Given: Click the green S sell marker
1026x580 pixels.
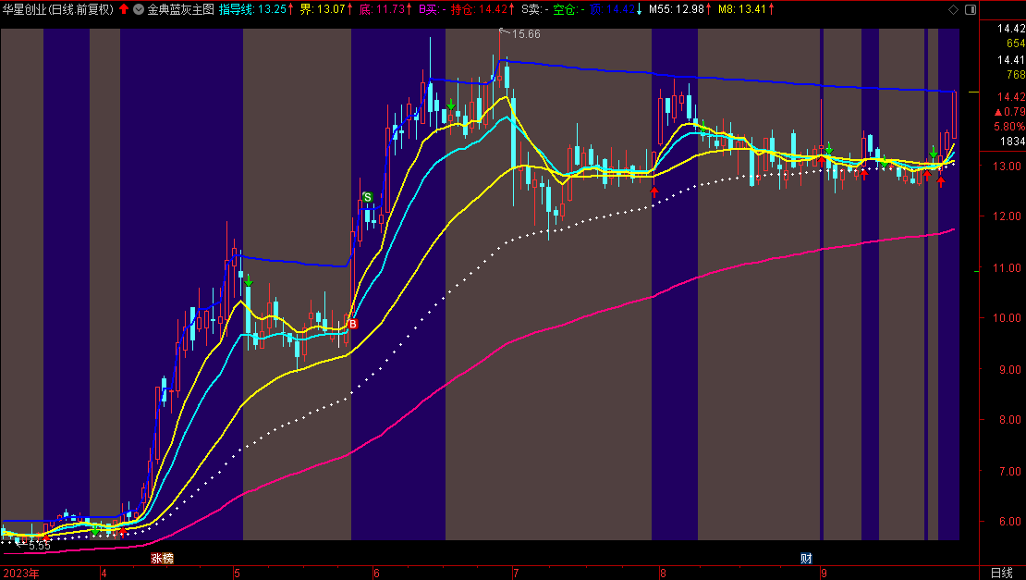Looking at the screenshot, I should point(367,197).
